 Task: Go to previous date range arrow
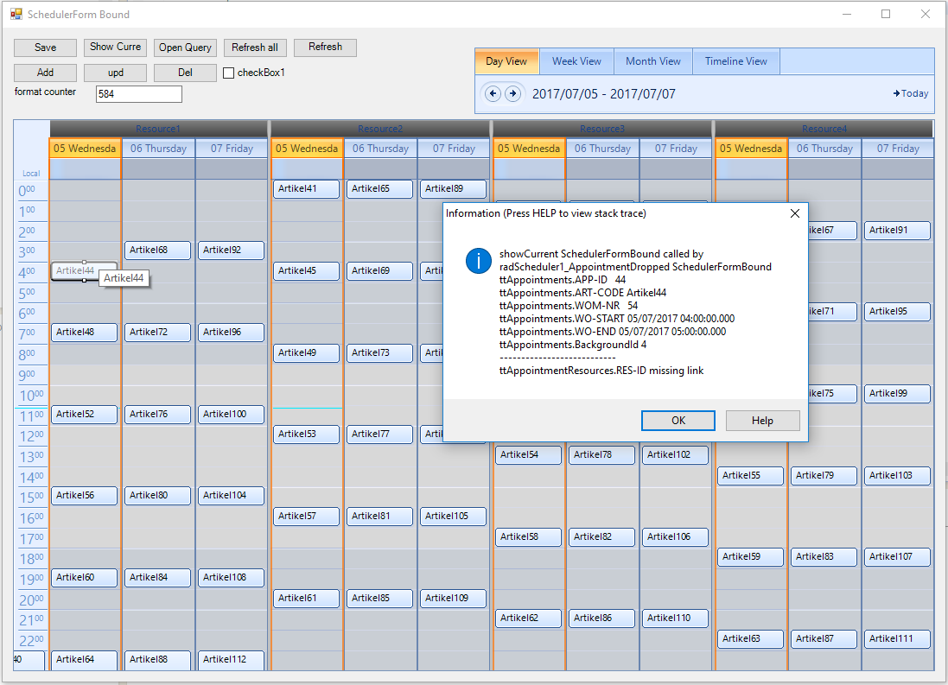click(493, 93)
